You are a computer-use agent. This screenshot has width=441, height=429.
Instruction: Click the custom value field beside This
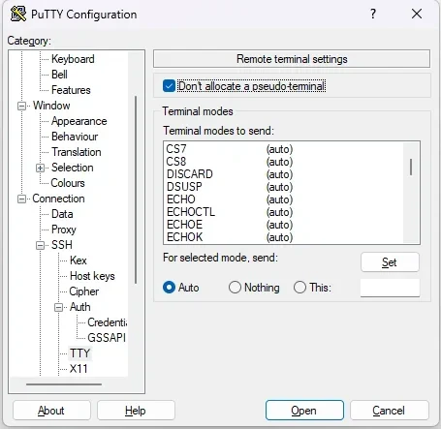point(390,288)
